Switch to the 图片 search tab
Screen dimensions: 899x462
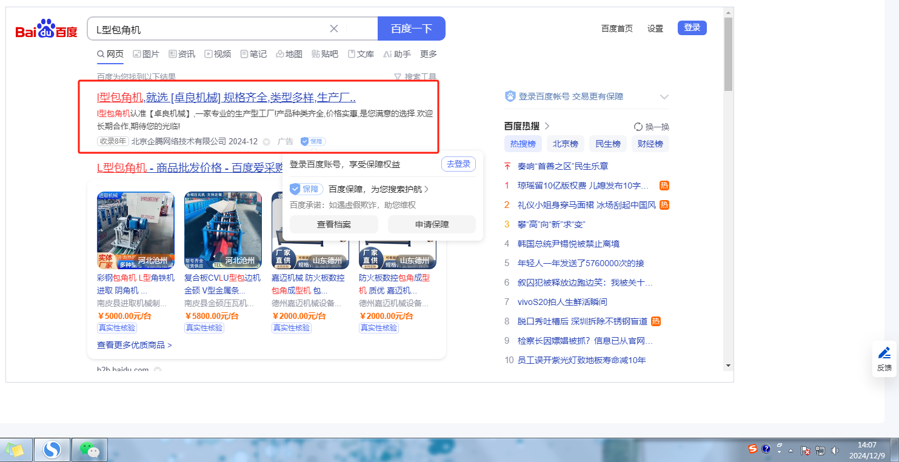tap(145, 54)
